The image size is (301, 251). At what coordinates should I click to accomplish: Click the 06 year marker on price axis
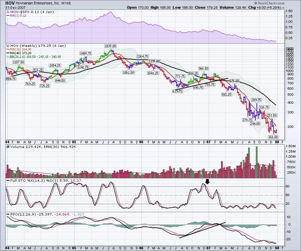141,142
